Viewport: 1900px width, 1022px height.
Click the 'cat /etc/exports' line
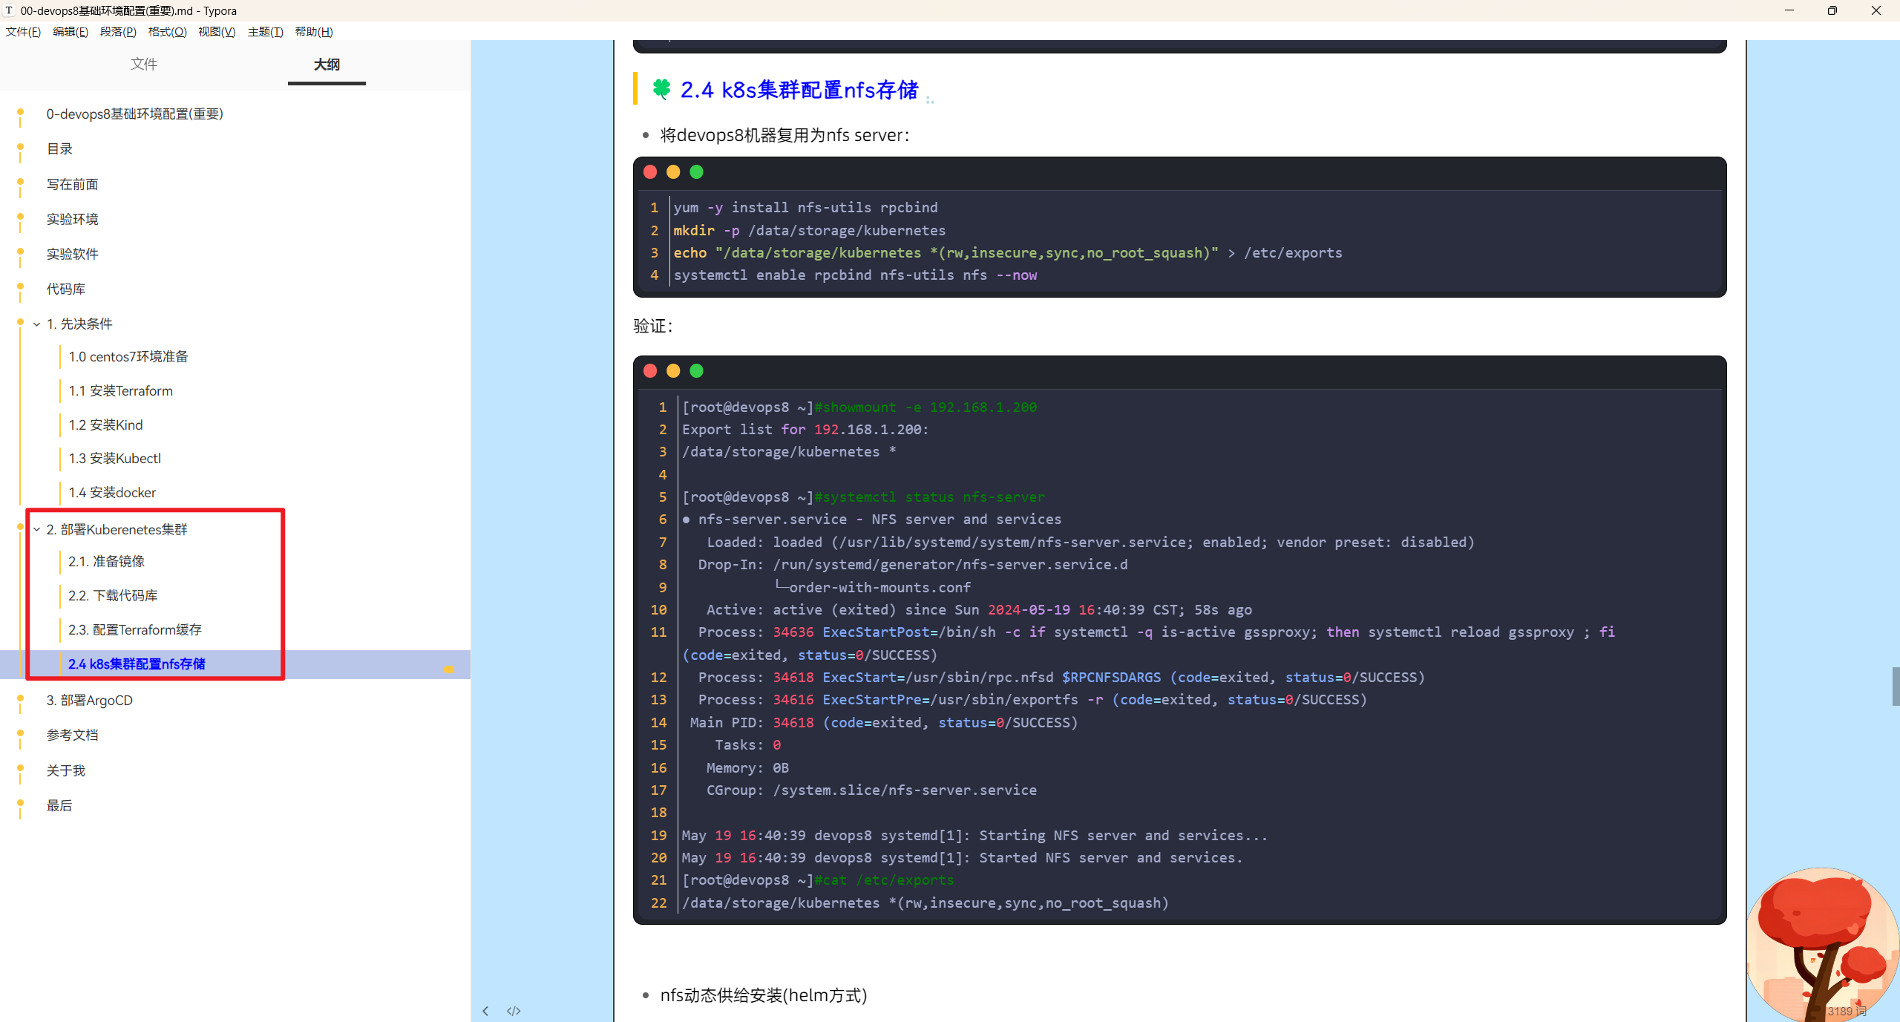818,880
